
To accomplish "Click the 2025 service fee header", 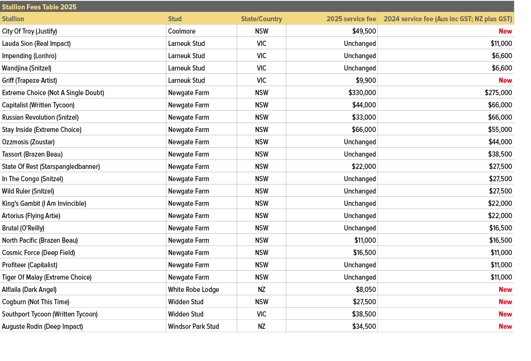I will [351, 19].
